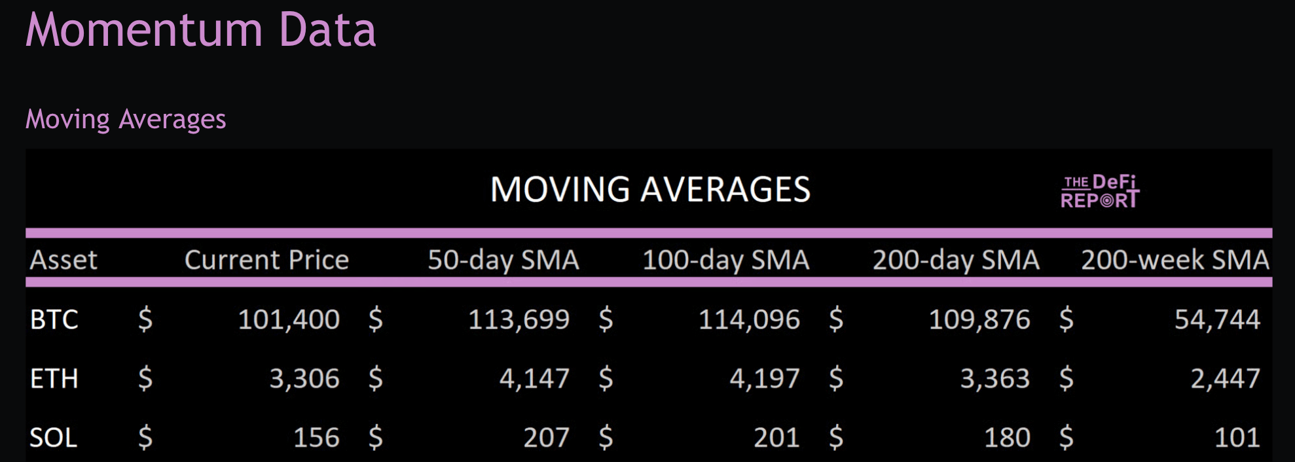Image resolution: width=1295 pixels, height=462 pixels.
Task: Select the 200-day SMA column header
Action: (955, 260)
